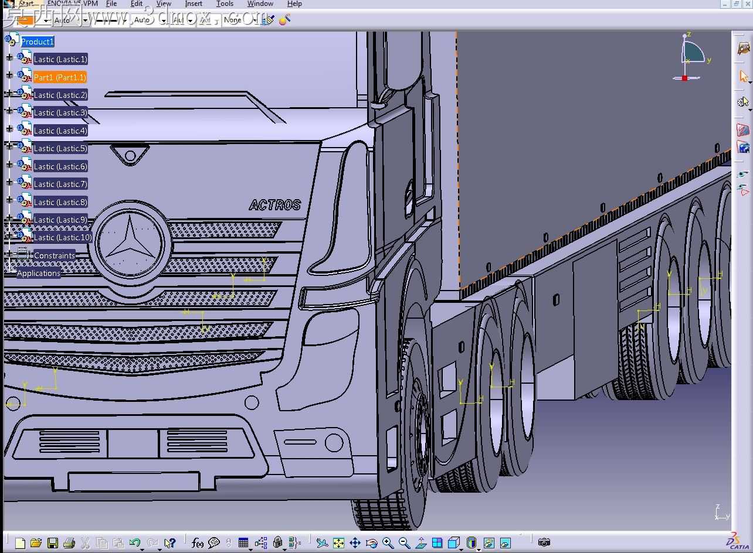Expand the Part1 (Part1.1) node
Viewport: 753px width, 553px height.
9,75
